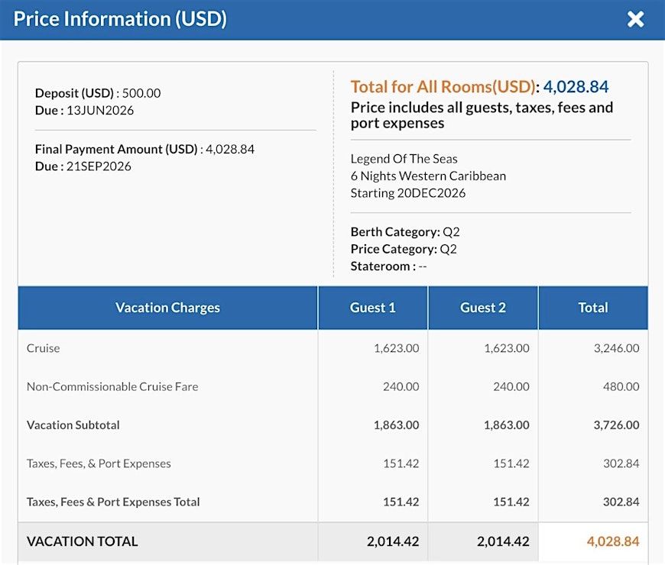Click the Legend Of The Seas ship name
This screenshot has height=565, width=665.
pyautogui.click(x=404, y=159)
